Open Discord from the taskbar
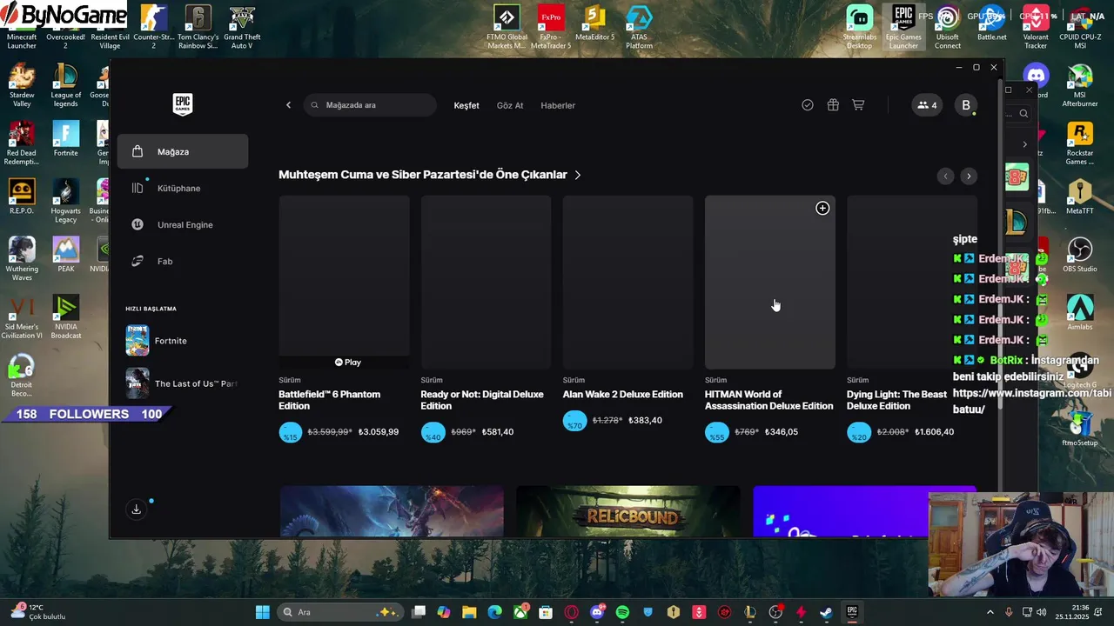Image resolution: width=1114 pixels, height=626 pixels. [x=597, y=612]
